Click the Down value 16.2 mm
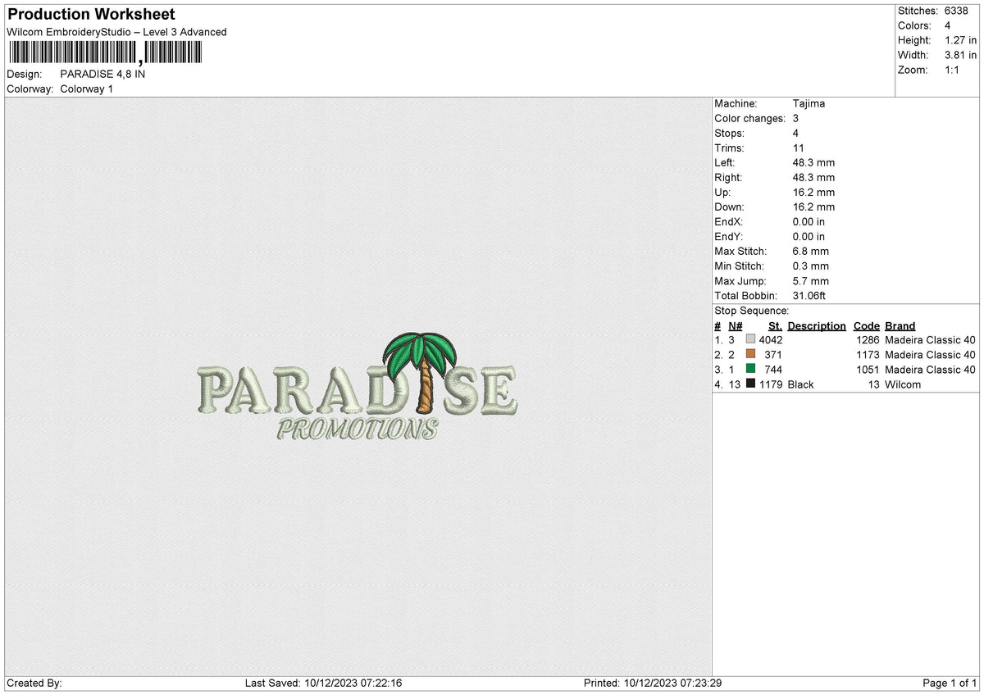Image resolution: width=984 pixels, height=695 pixels. tap(814, 207)
